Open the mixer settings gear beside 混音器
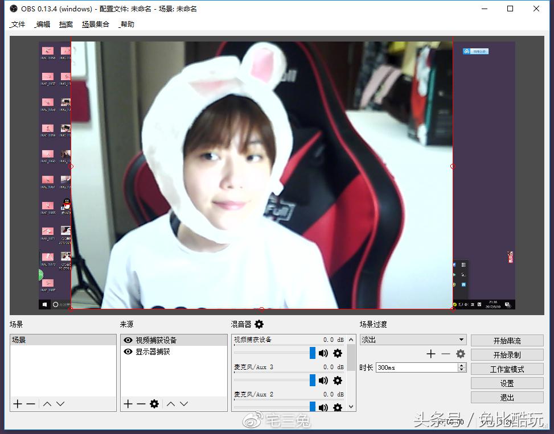This screenshot has width=554, height=434. [x=259, y=324]
